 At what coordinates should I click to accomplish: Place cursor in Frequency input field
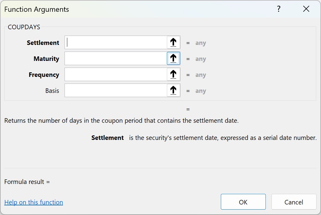coord(116,74)
